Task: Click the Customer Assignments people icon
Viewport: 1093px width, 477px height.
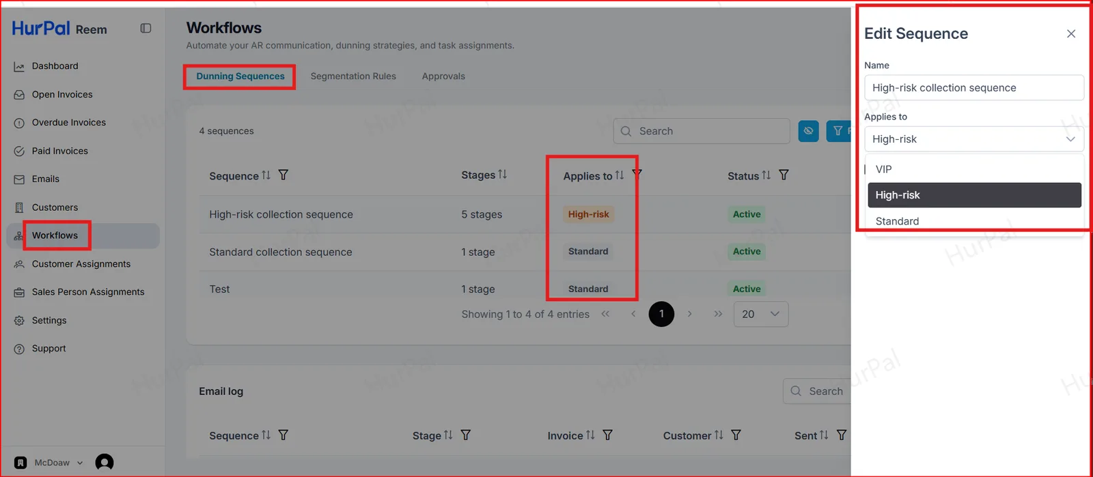Action: coord(19,264)
